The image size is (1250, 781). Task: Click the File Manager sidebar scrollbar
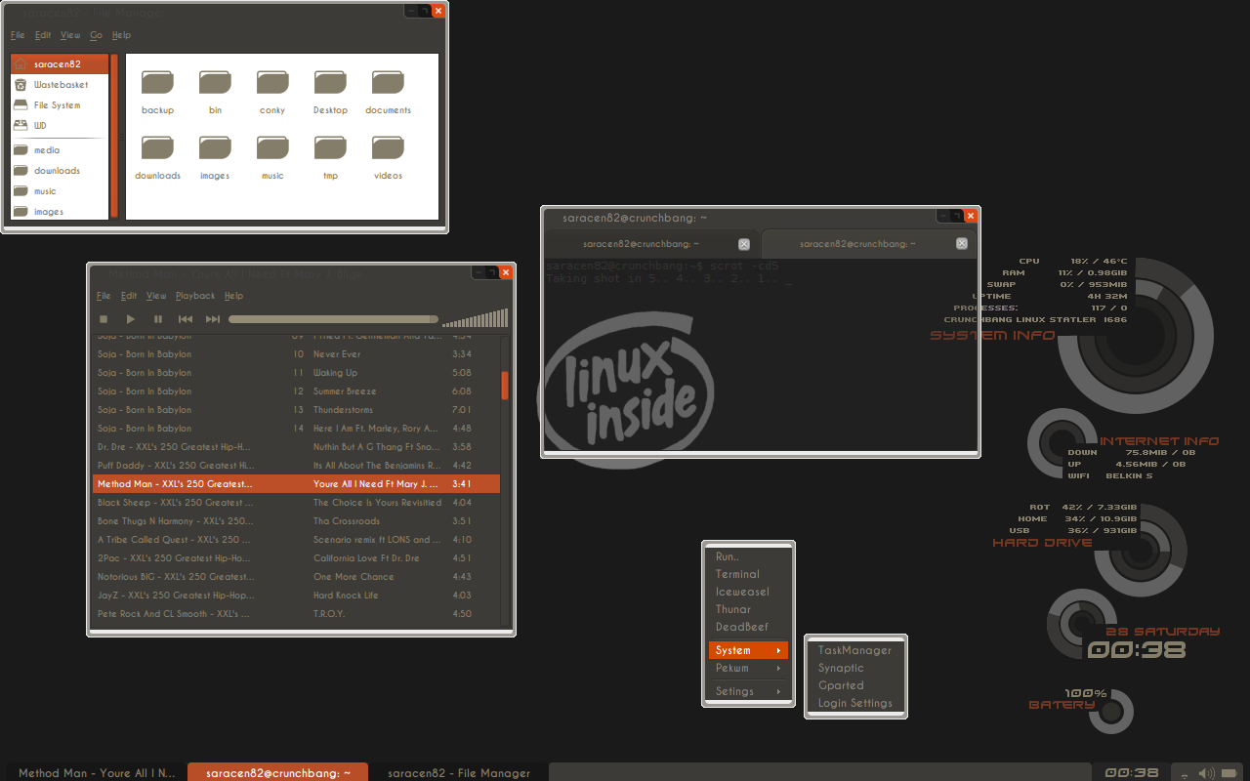(114, 136)
